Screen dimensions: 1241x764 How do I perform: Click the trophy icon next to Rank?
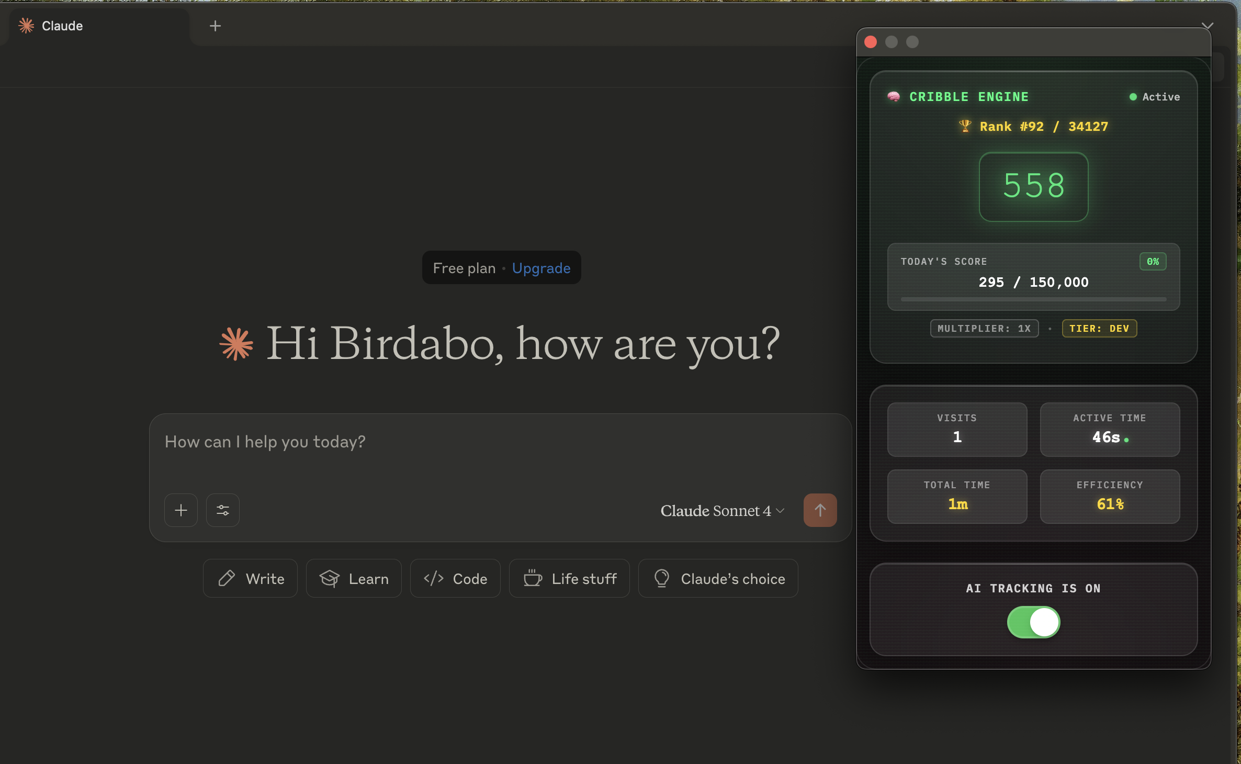(965, 126)
